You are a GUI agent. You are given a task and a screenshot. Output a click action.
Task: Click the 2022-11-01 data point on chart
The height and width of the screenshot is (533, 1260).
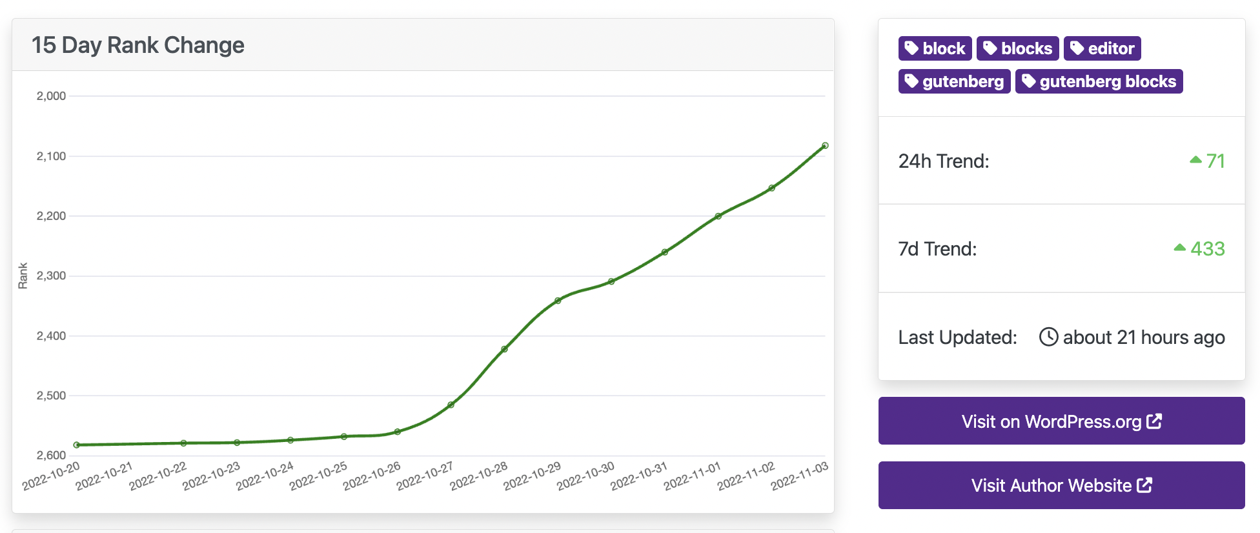[718, 216]
